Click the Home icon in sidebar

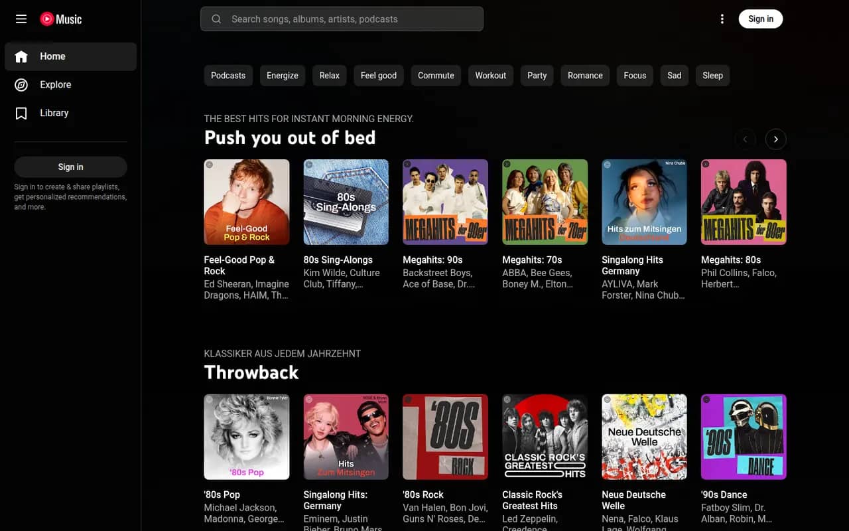click(x=21, y=56)
